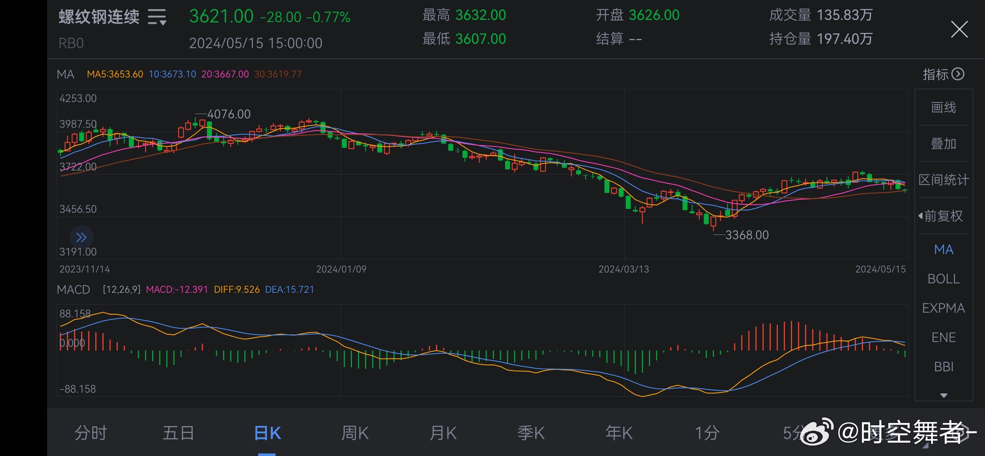Open the 画线 drawing tool
985x456 pixels.
click(943, 107)
